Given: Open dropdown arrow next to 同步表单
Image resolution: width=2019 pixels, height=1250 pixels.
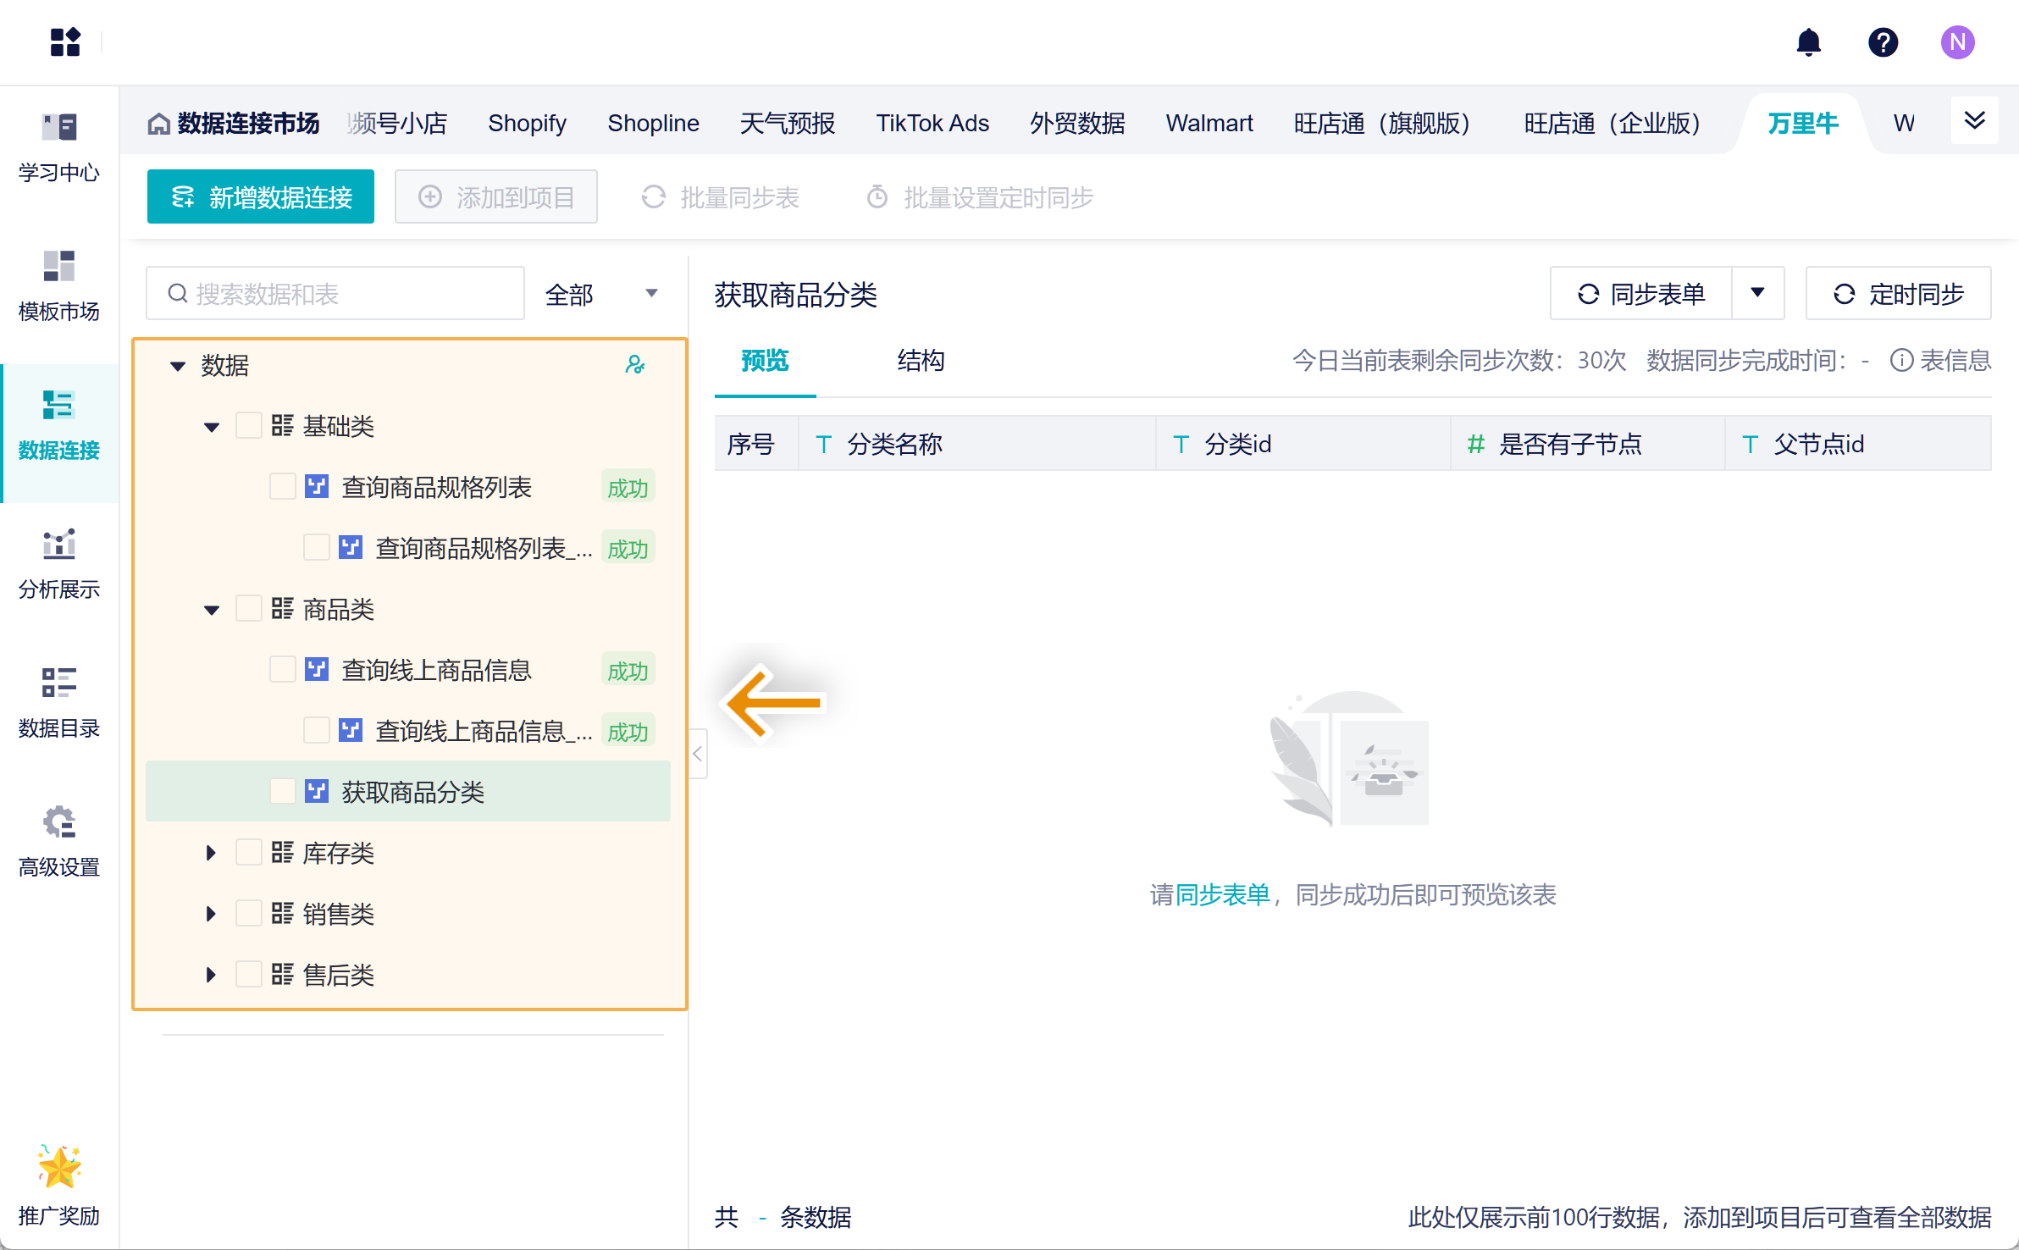Looking at the screenshot, I should pos(1757,294).
